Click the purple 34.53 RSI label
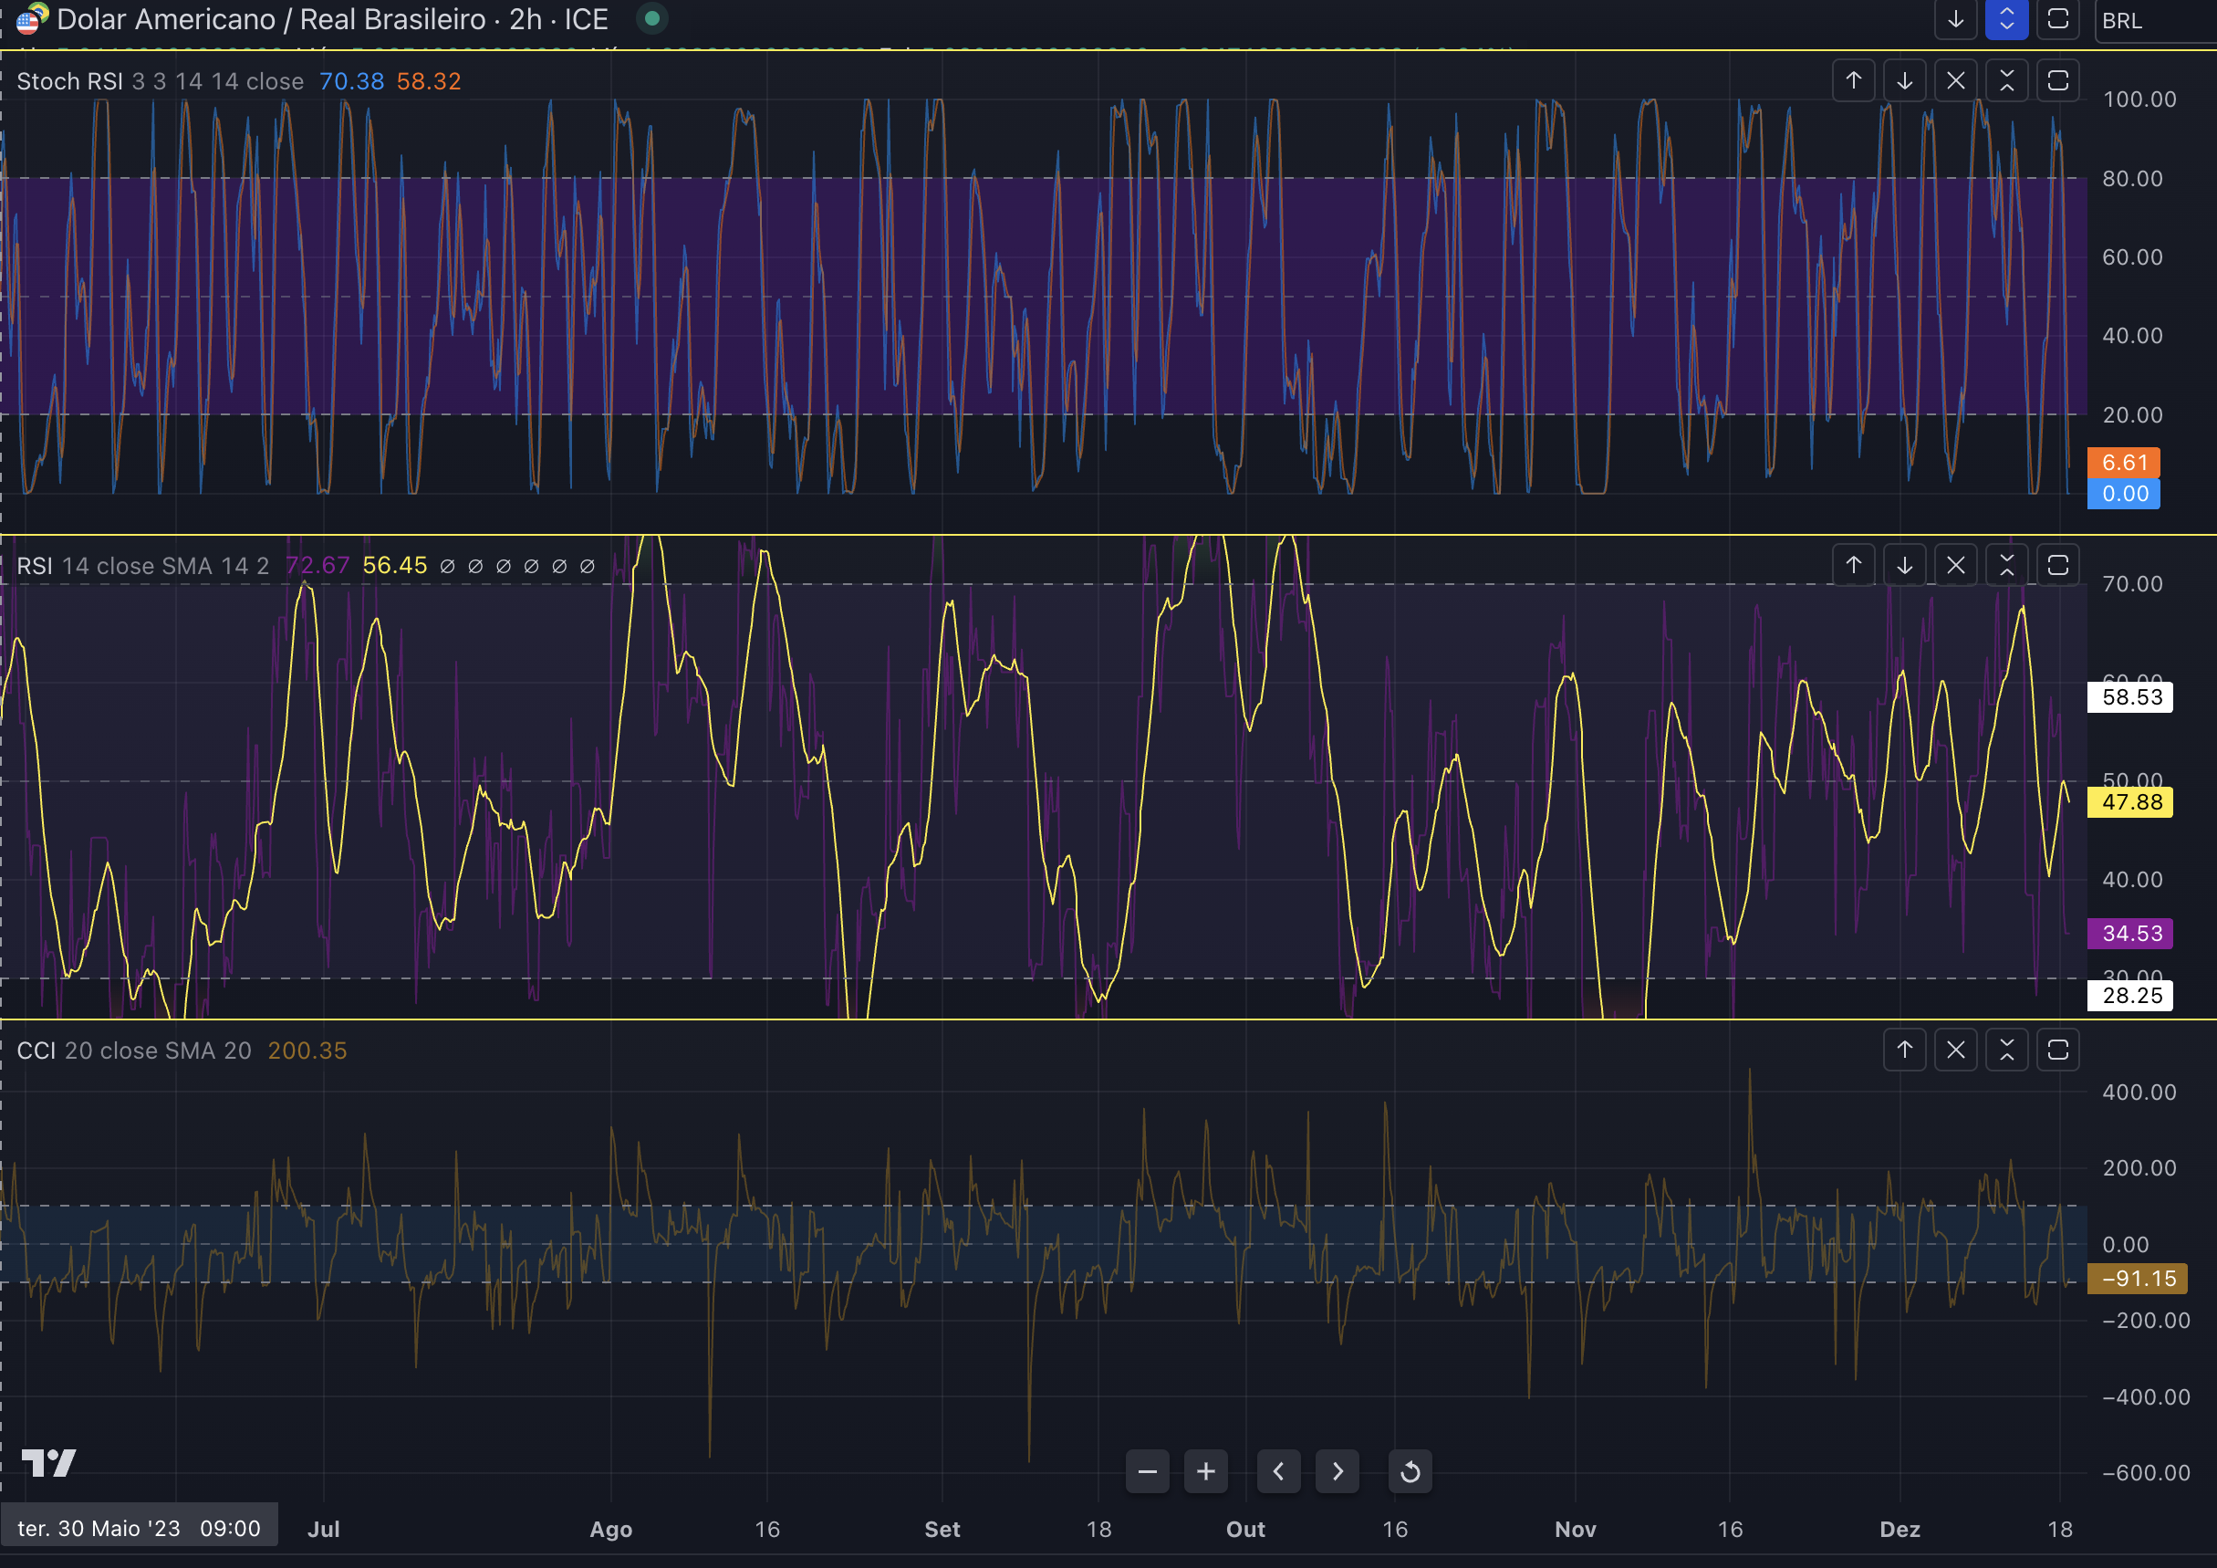Image resolution: width=2217 pixels, height=1568 pixels. pos(2130,935)
